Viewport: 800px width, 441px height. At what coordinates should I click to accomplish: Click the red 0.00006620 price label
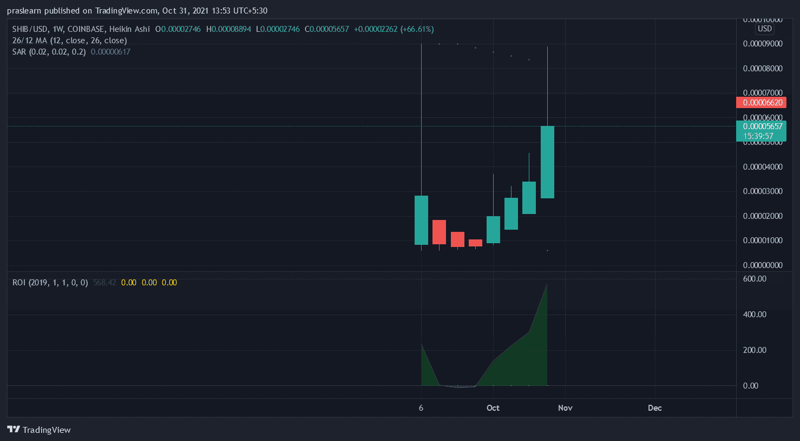(x=762, y=103)
